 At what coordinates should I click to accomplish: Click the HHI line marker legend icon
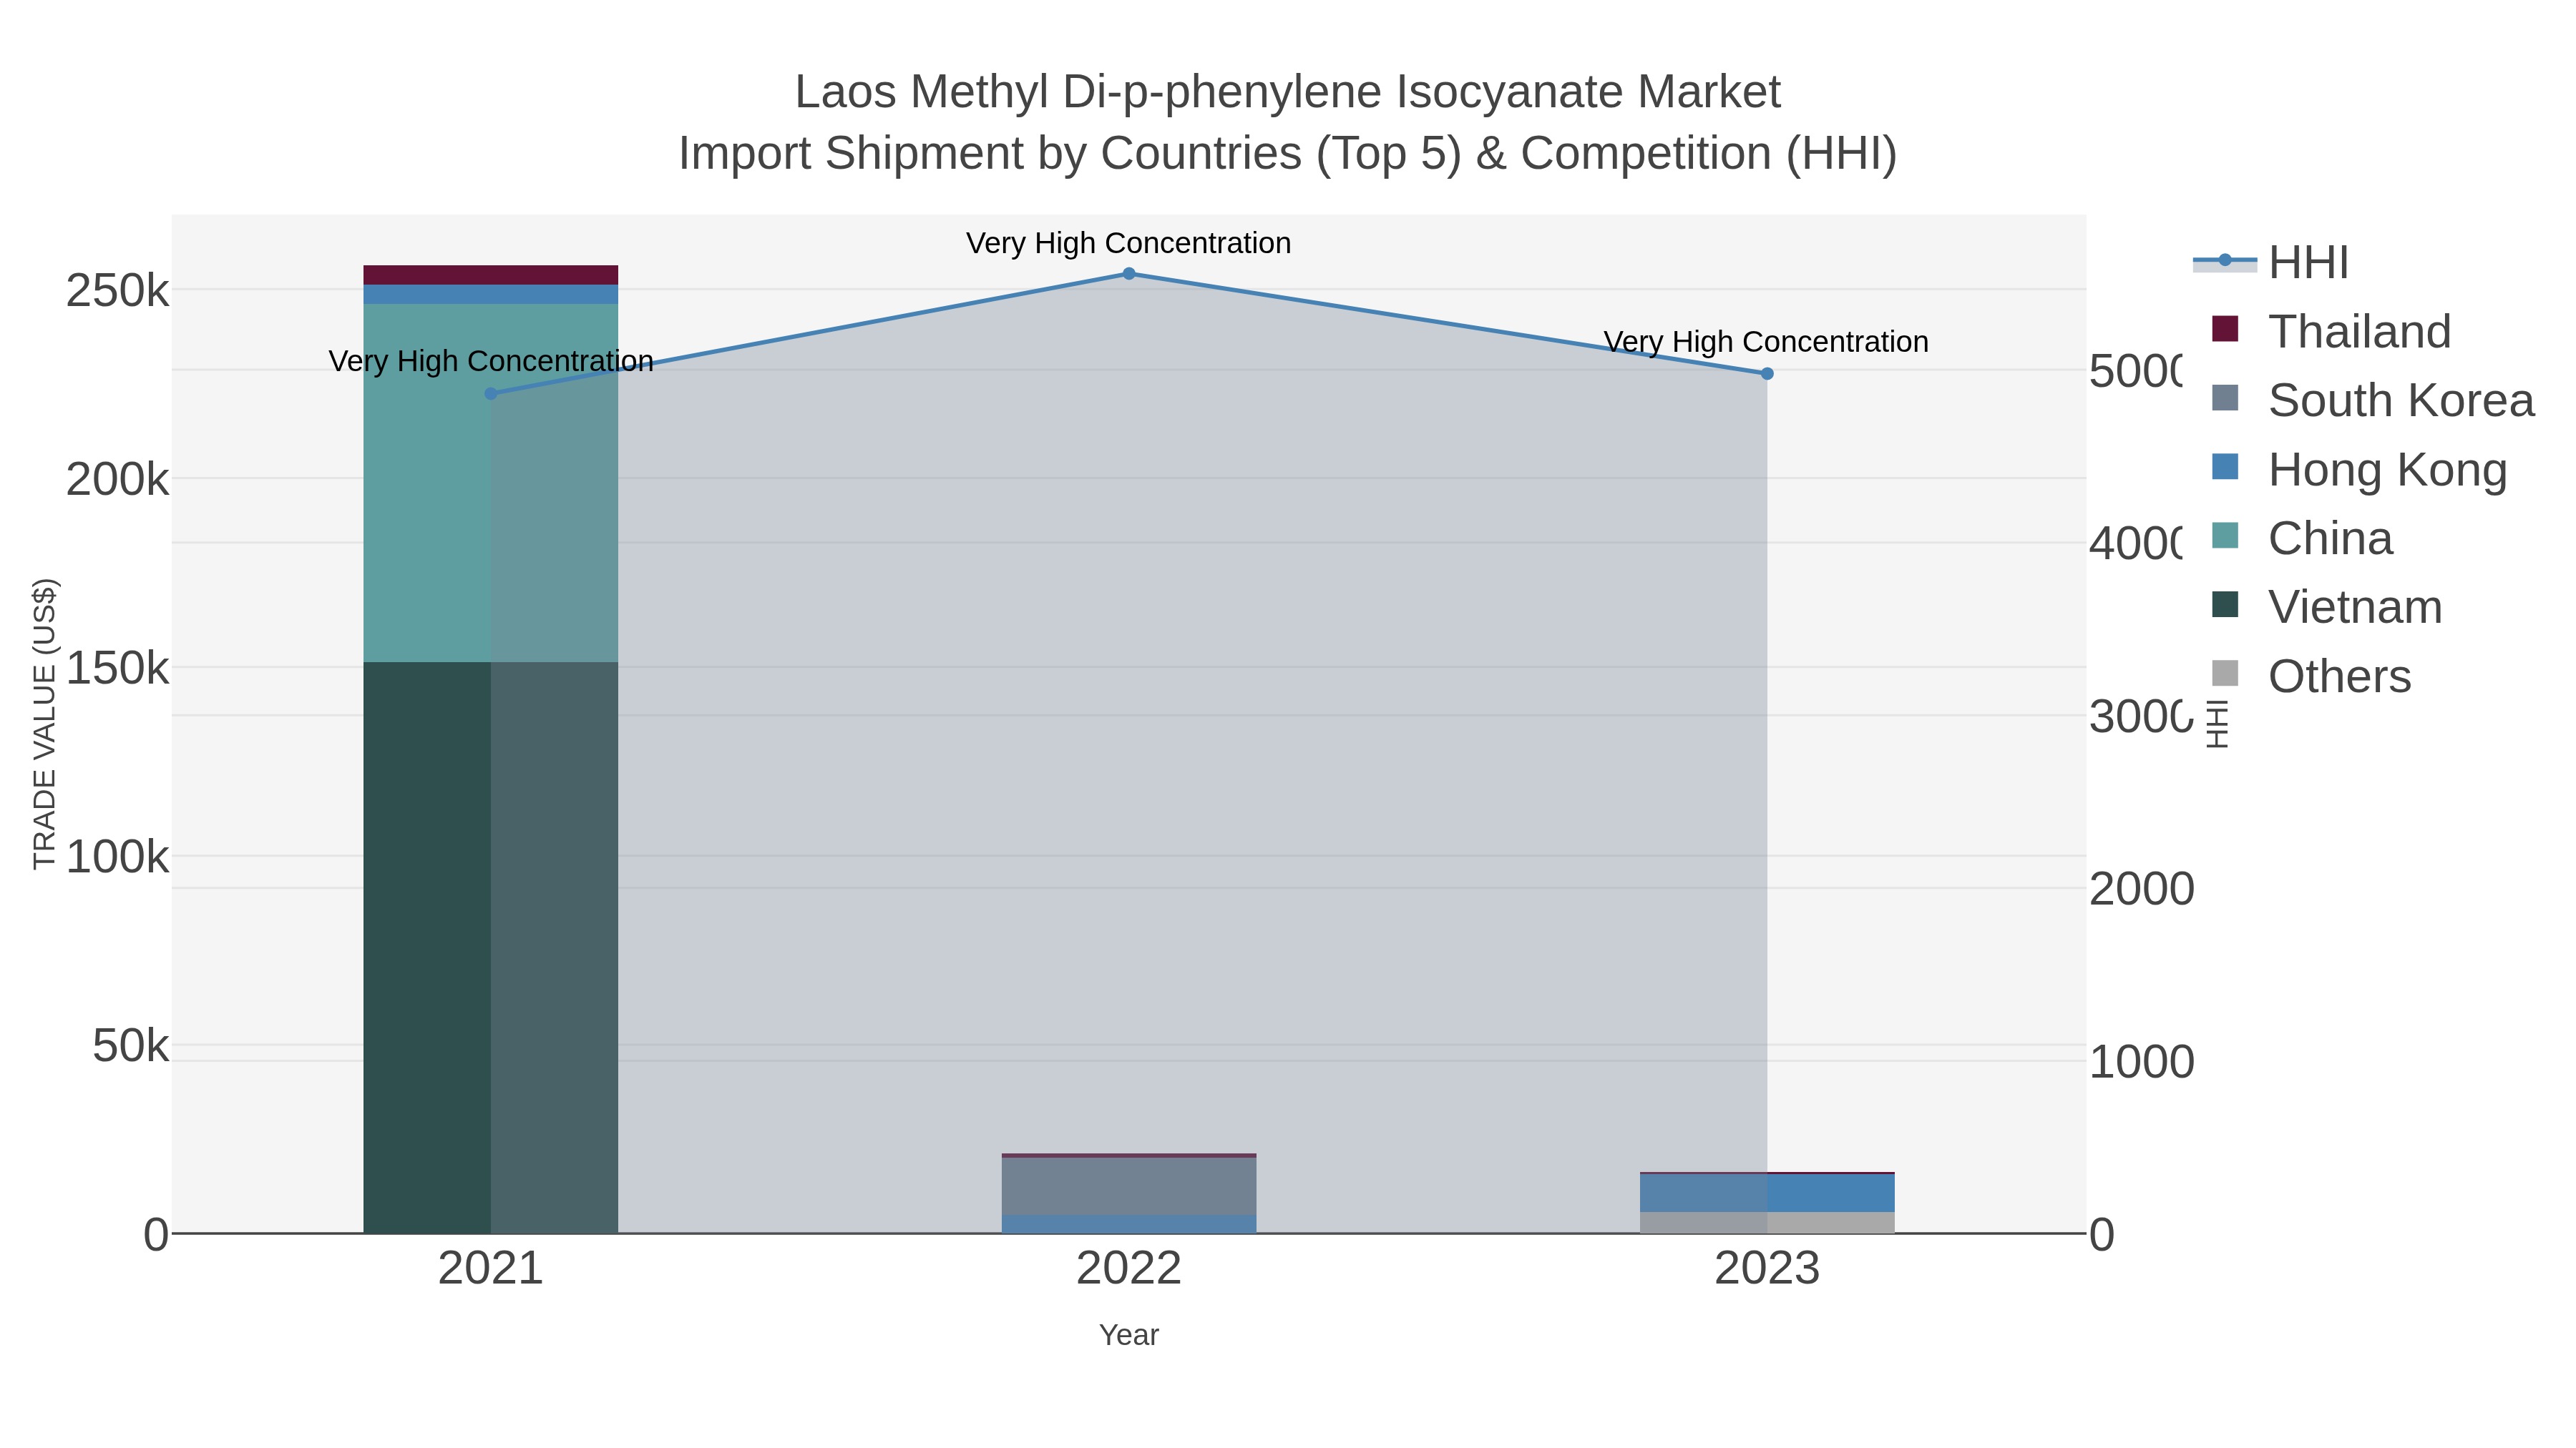(x=2225, y=261)
